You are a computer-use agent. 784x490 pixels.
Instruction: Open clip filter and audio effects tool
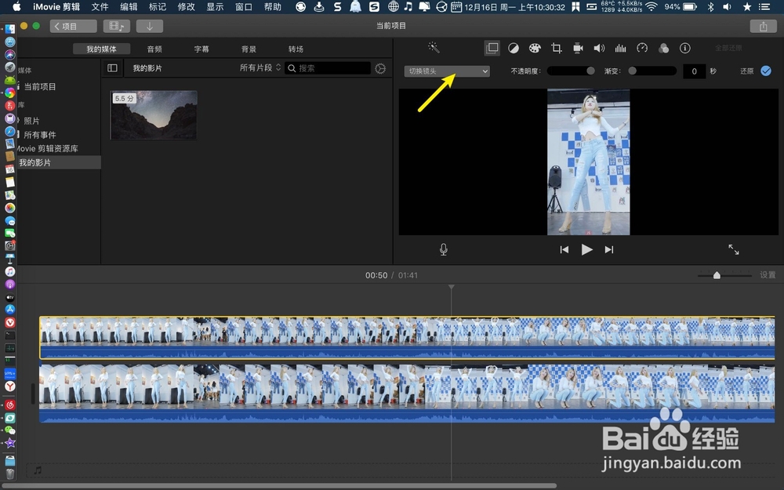point(663,48)
